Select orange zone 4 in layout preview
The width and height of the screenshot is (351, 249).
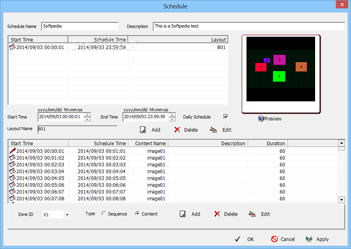pyautogui.click(x=301, y=67)
